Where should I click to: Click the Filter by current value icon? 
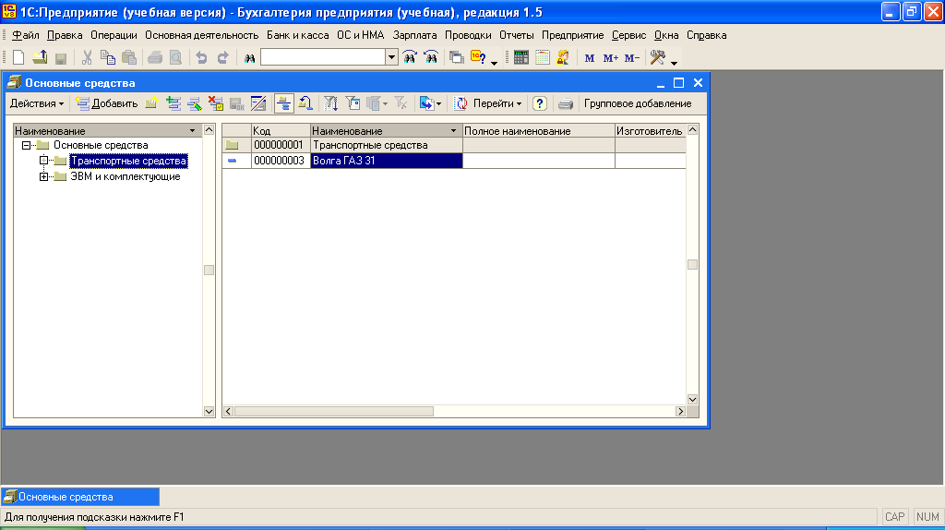pos(353,103)
